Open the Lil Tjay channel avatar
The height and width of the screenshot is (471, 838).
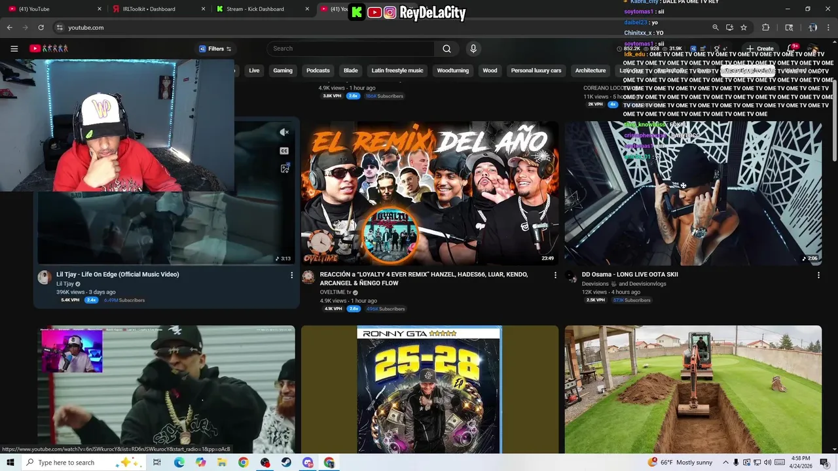(x=45, y=277)
